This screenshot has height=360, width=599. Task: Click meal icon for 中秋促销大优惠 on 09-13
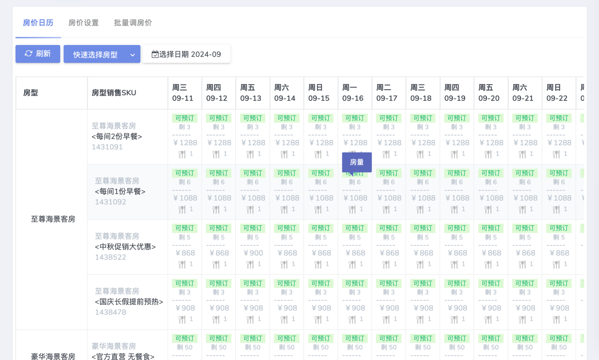(x=250, y=264)
